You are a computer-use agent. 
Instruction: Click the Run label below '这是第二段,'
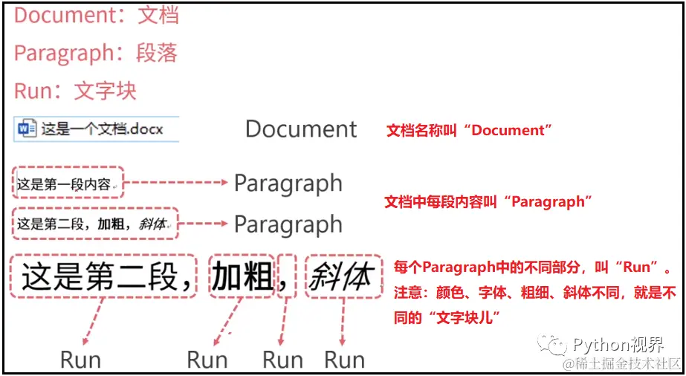click(80, 360)
